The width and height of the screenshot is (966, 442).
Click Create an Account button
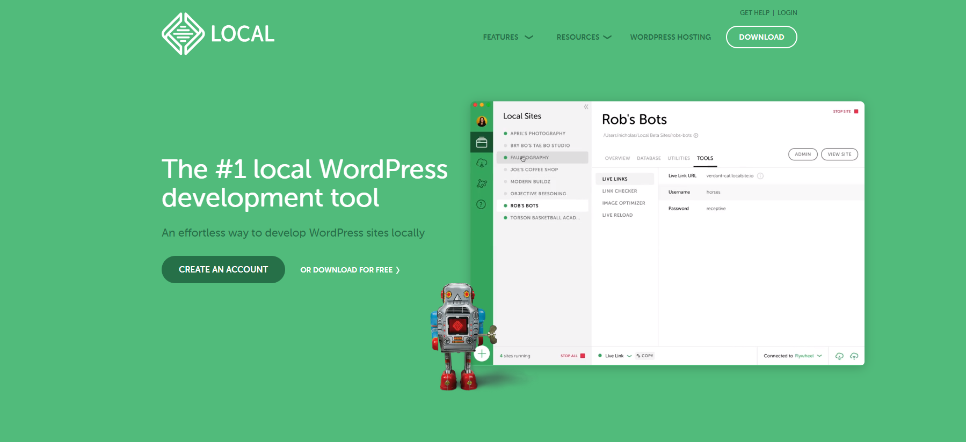(x=223, y=269)
